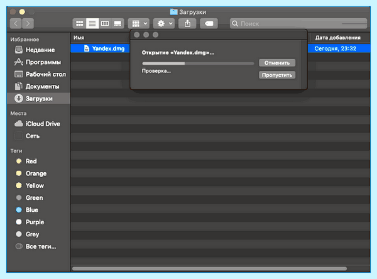Switch to column view
377x279 pixels.
(x=105, y=24)
